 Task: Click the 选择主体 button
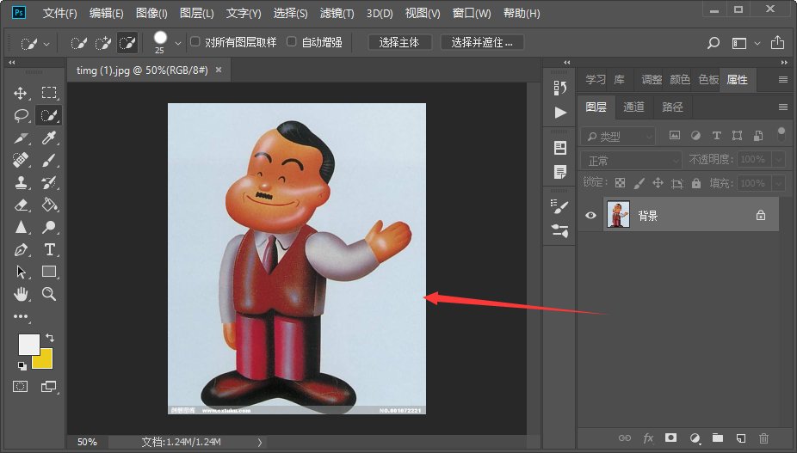click(399, 43)
